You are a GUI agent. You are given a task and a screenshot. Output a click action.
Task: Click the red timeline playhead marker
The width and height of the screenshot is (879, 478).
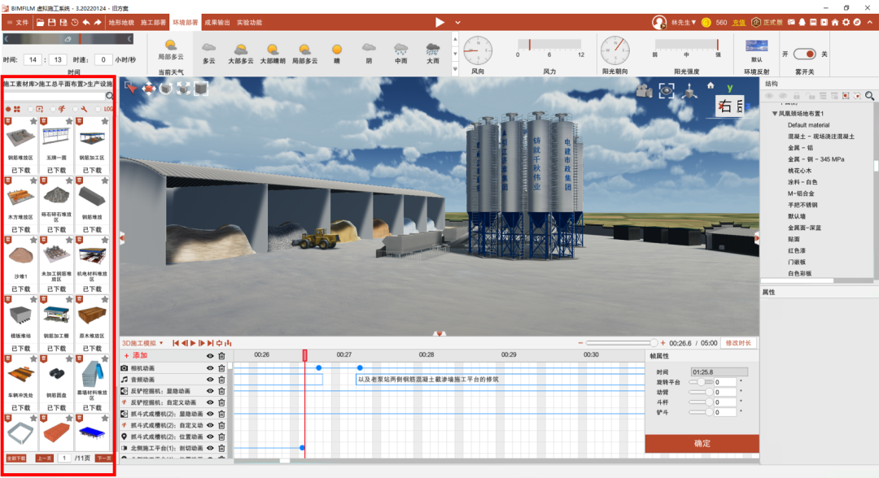[x=305, y=355]
